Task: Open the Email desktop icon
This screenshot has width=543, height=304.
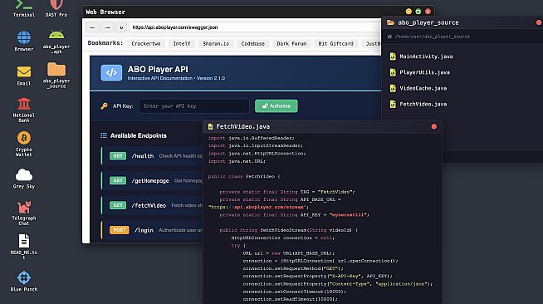Action: [24, 76]
